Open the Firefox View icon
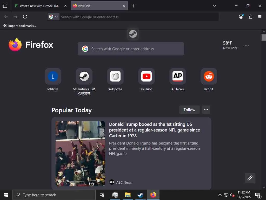This screenshot has height=200, width=266. point(5,6)
